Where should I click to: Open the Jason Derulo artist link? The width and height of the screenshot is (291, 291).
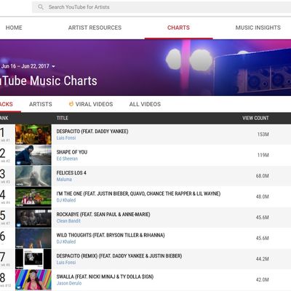point(69,283)
